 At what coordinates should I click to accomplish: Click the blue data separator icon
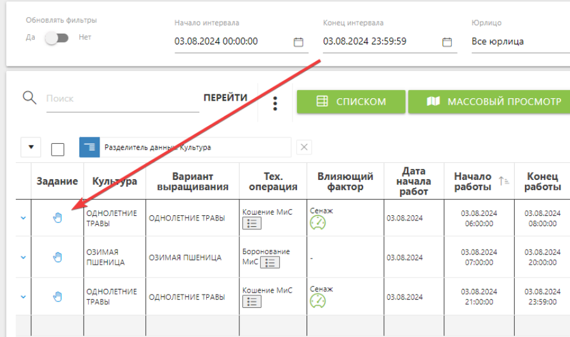tap(89, 147)
